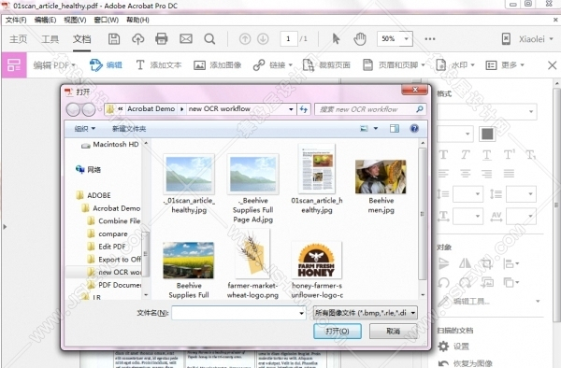This screenshot has height=368, width=561.
Task: Click the blue help question icon
Action: (x=414, y=129)
